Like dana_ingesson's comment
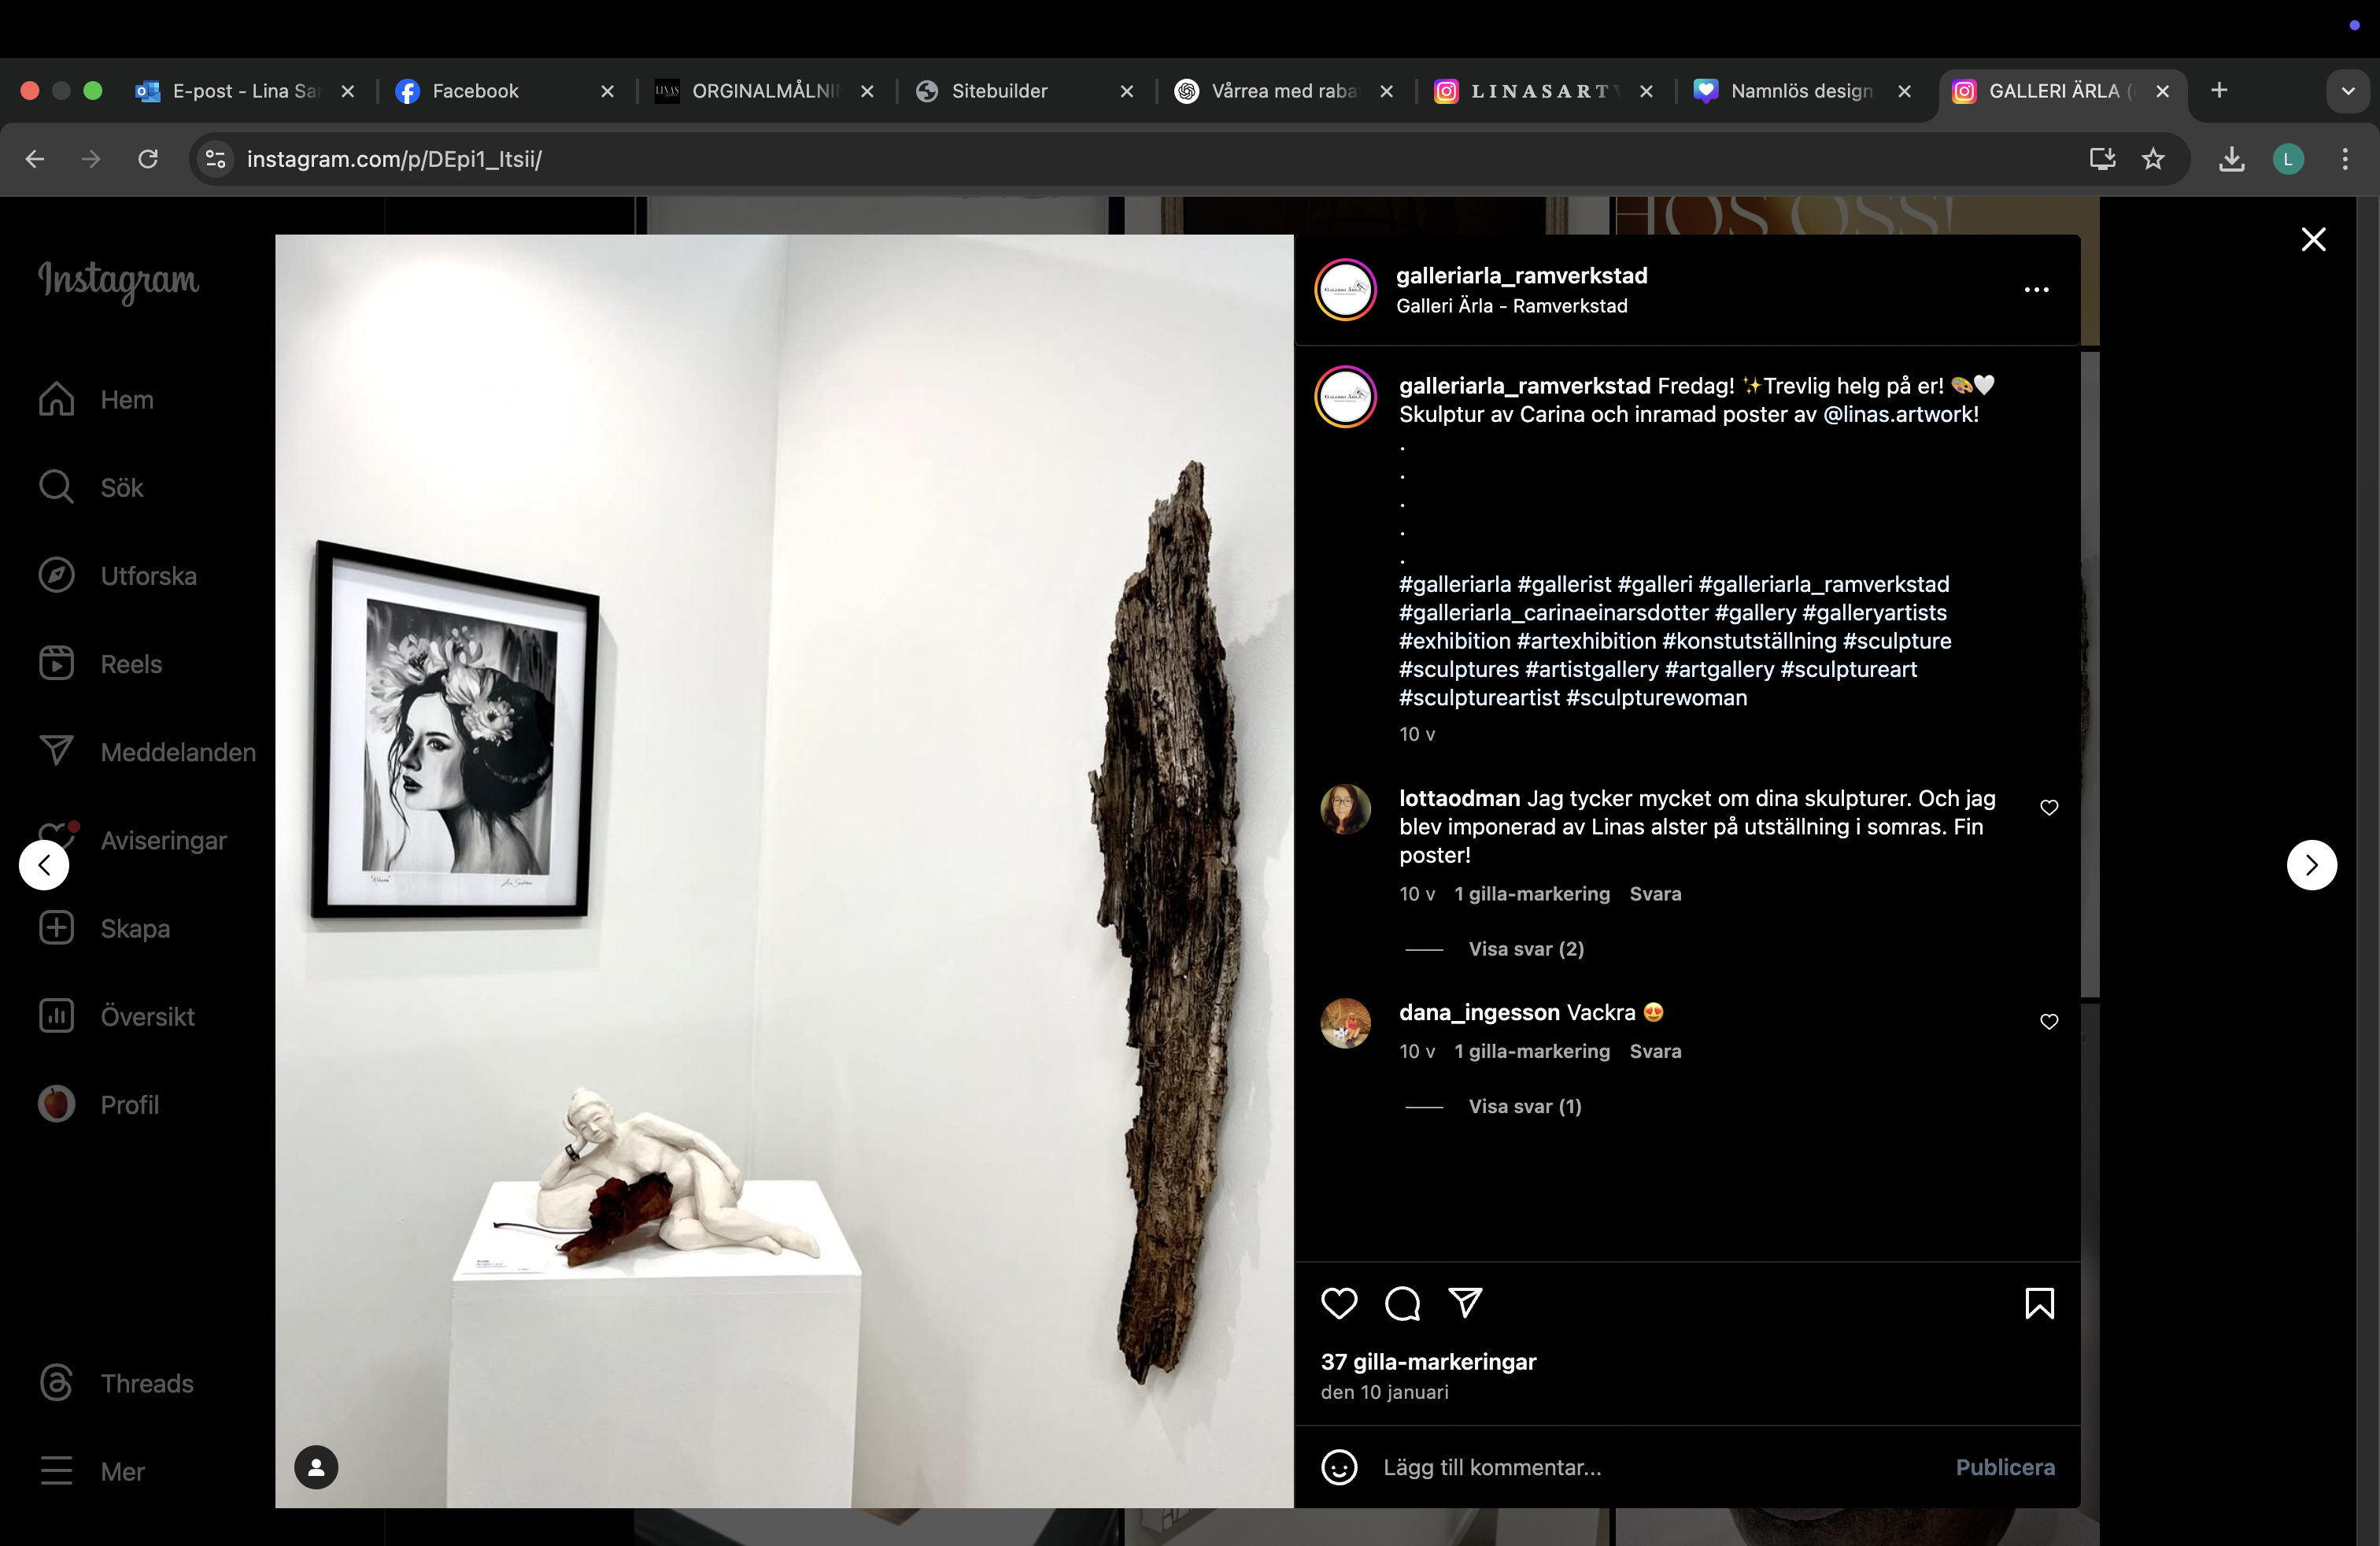This screenshot has height=1546, width=2380. pyautogui.click(x=2049, y=1021)
